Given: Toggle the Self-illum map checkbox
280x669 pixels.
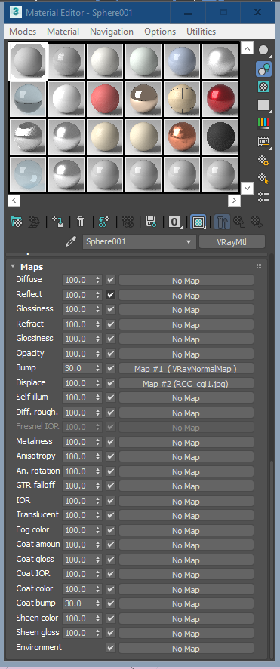Looking at the screenshot, I should (111, 397).
